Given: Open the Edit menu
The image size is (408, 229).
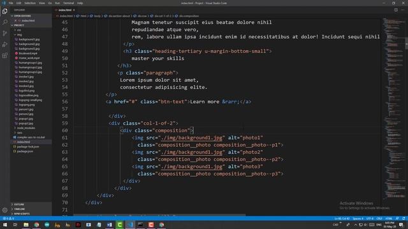Looking at the screenshot, I should [x=18, y=3].
